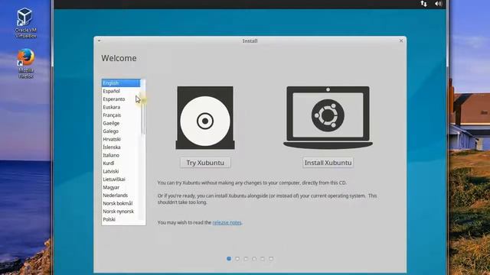Select Español in the language list
The image size is (490, 275).
click(x=121, y=91)
